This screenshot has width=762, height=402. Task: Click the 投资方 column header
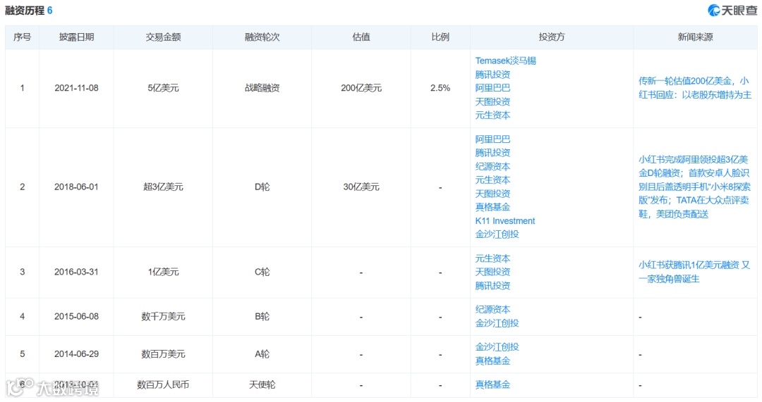(552, 37)
